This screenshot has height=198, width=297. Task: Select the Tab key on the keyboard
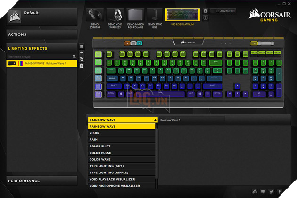coord(111,70)
